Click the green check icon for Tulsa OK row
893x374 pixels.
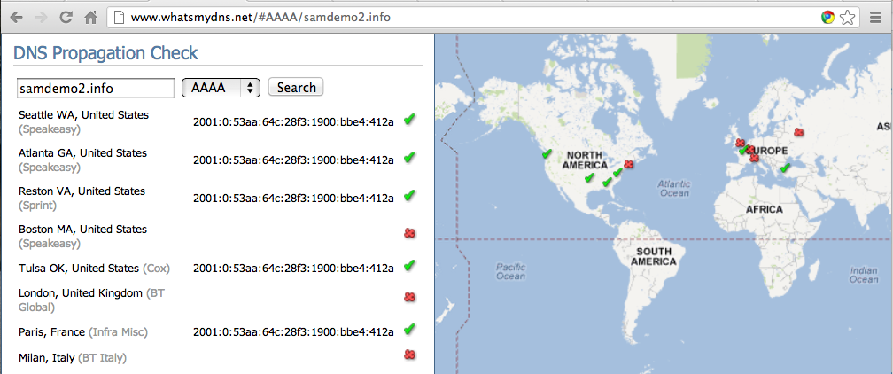click(x=409, y=265)
